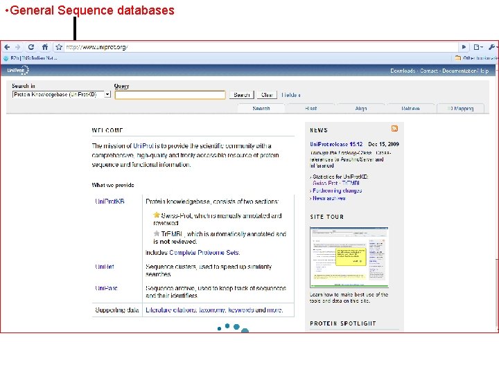Screen dimensions: 499x374
Task: Click the browser Forward arrow
Action: [18, 47]
